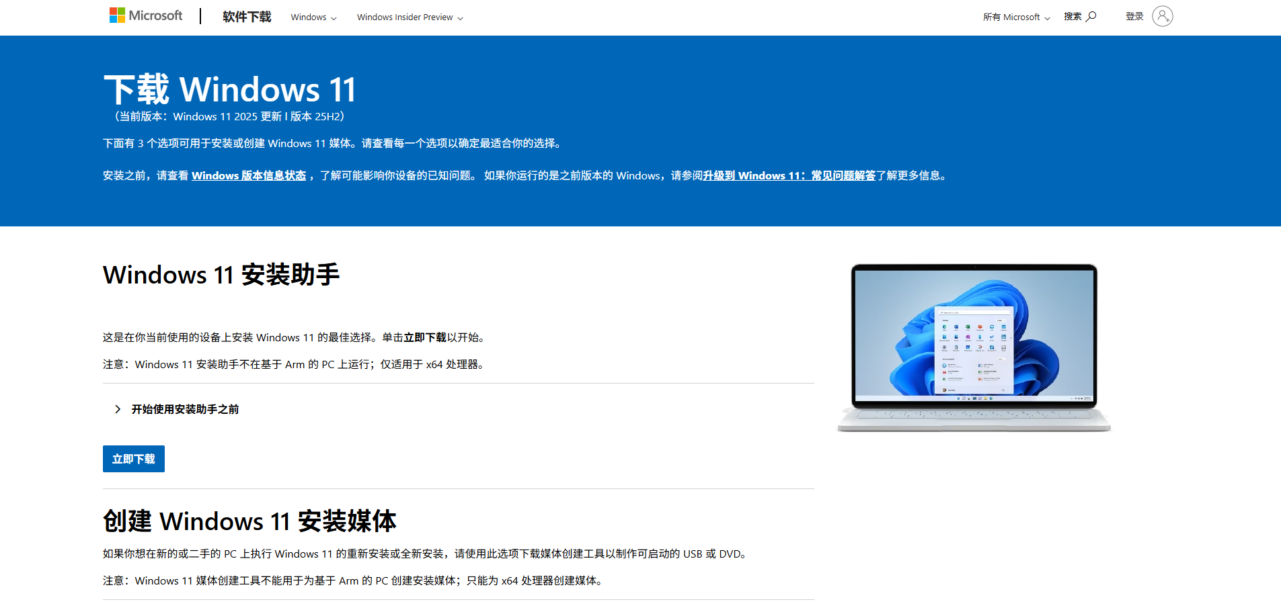The width and height of the screenshot is (1281, 610).
Task: Expand the 开始使用安装助手之前 section
Action: (x=185, y=409)
